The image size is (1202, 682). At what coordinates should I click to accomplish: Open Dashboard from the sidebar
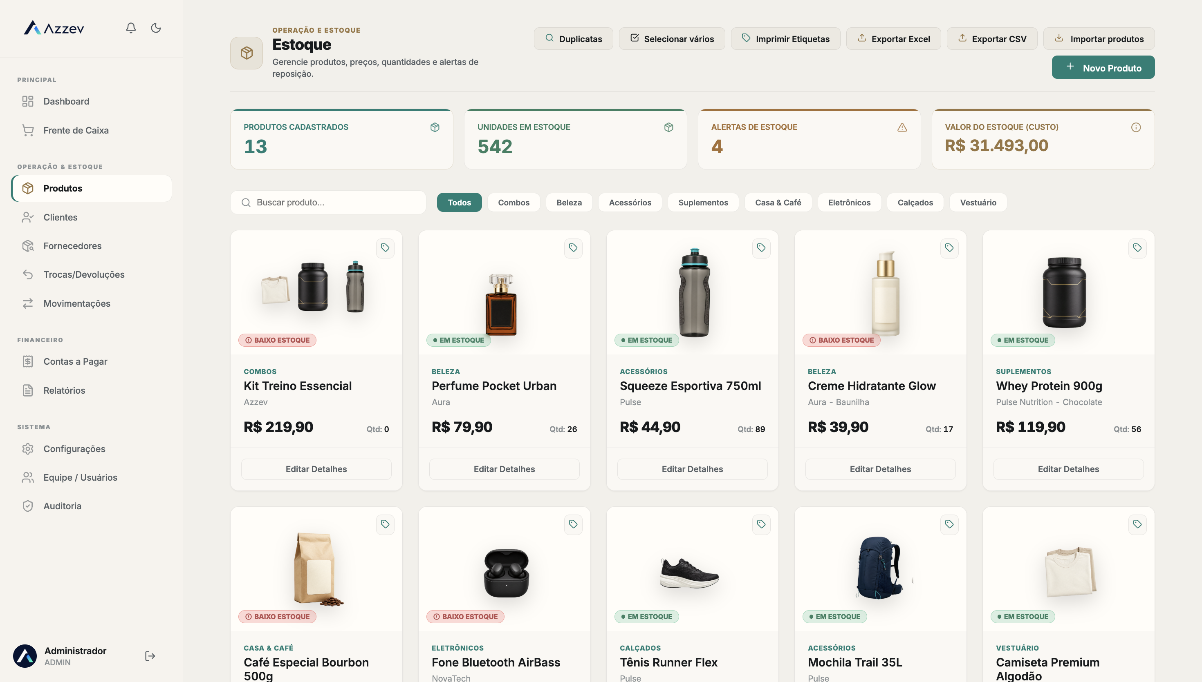coord(92,101)
